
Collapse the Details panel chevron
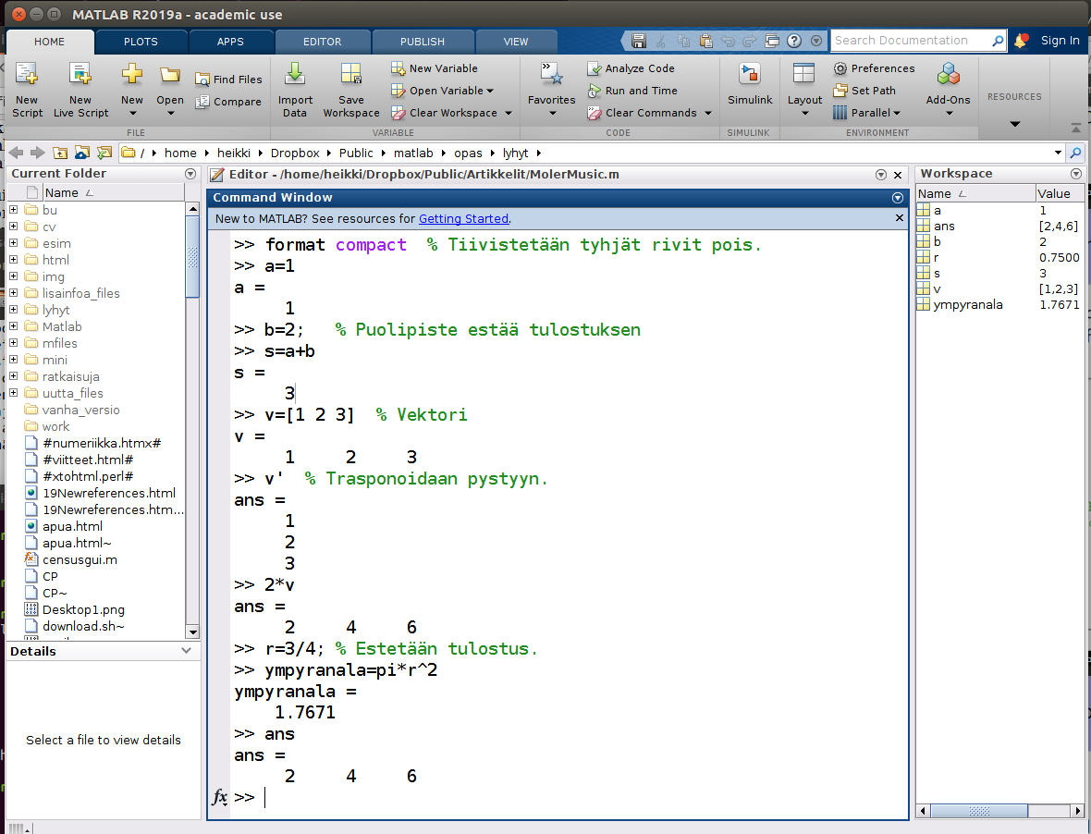pyautogui.click(x=187, y=652)
